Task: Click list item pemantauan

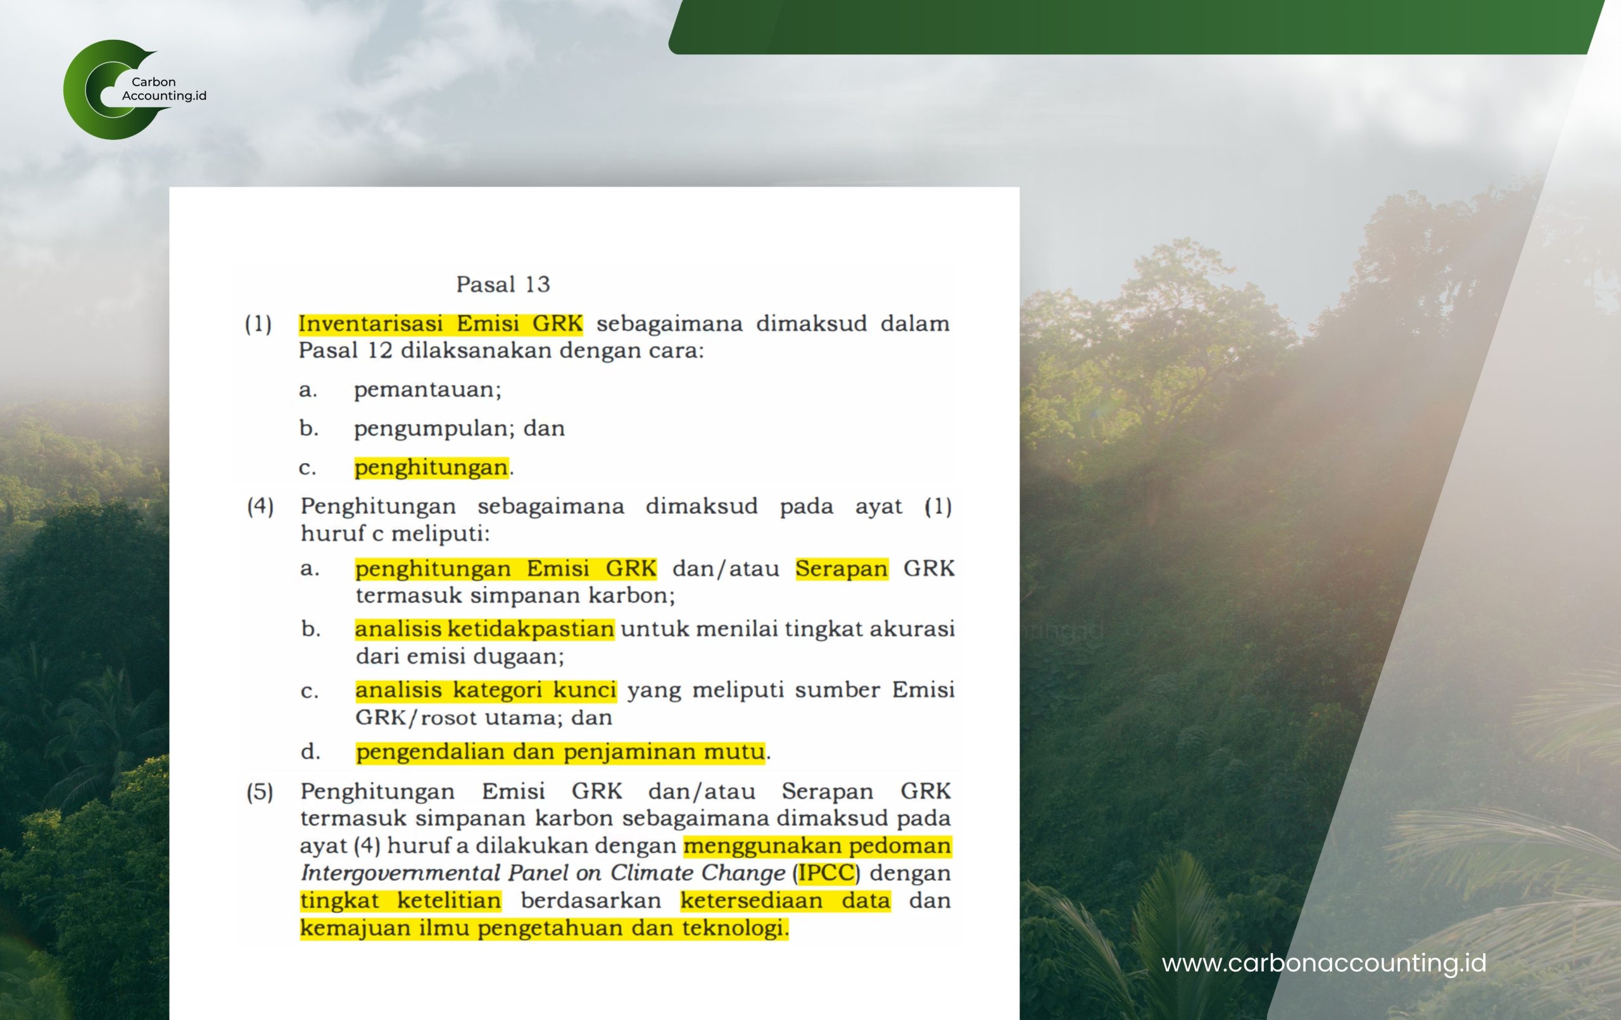Action: 427,390
